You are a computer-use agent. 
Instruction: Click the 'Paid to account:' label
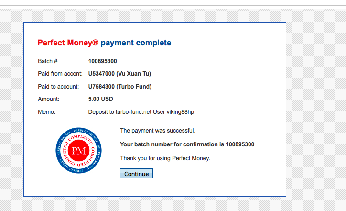point(58,87)
